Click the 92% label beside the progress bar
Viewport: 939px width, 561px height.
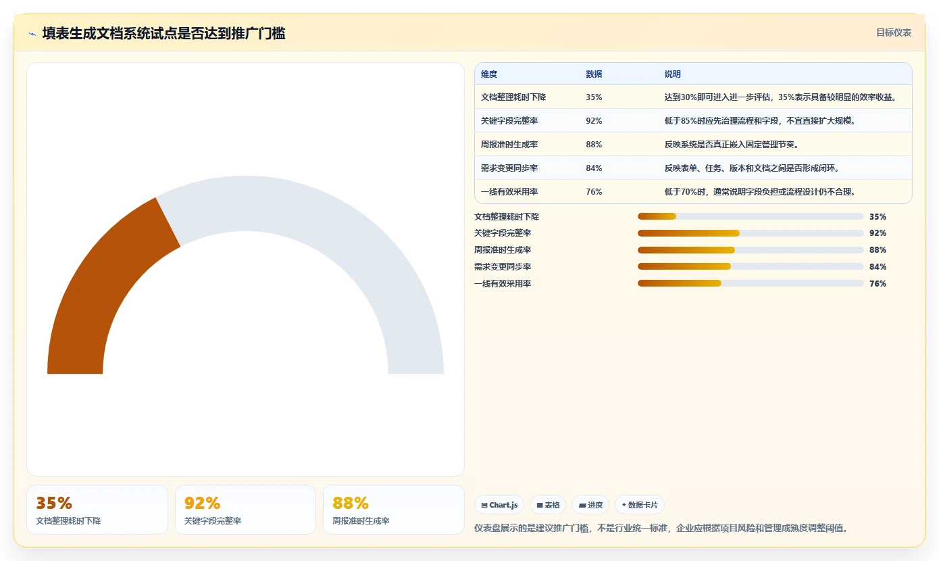[x=878, y=233]
